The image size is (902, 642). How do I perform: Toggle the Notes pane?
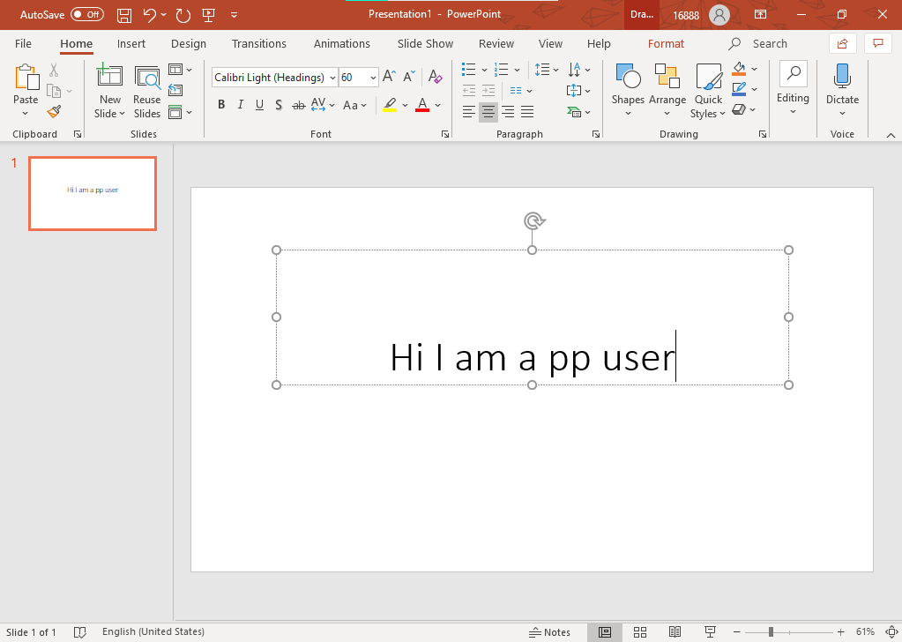[x=549, y=632]
